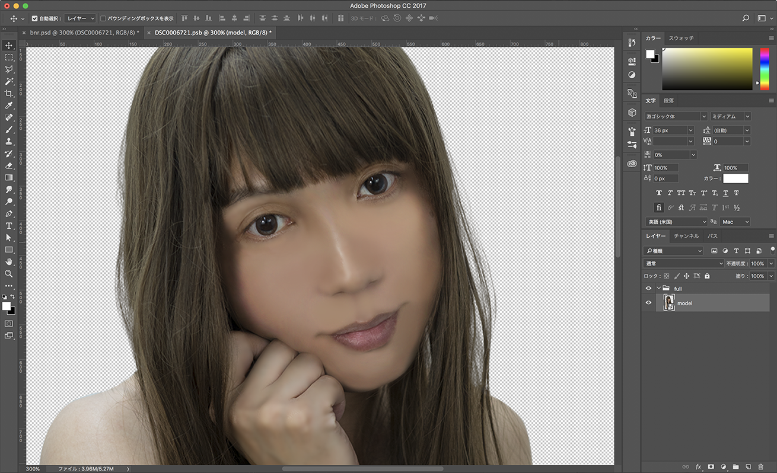Select the Brush tool
777x473 pixels.
click(9, 129)
